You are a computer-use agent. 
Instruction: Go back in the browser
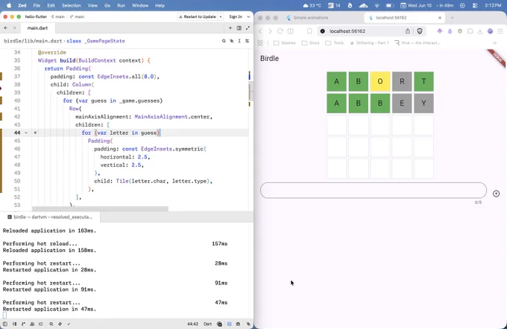(x=261, y=31)
